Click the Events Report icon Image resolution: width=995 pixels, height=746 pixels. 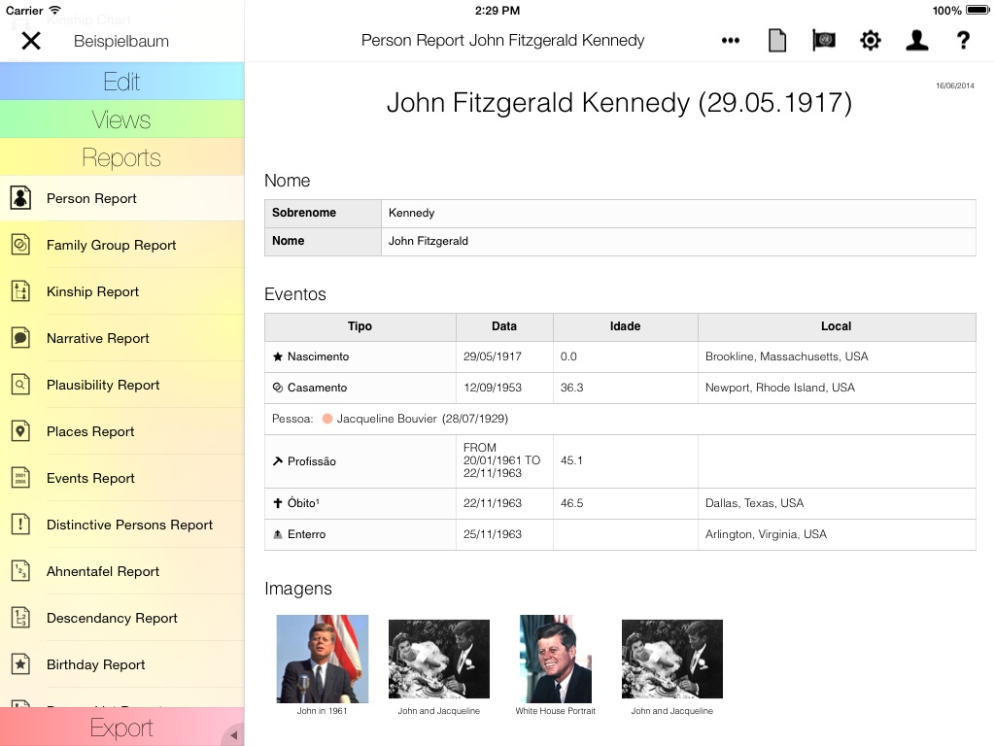click(20, 478)
